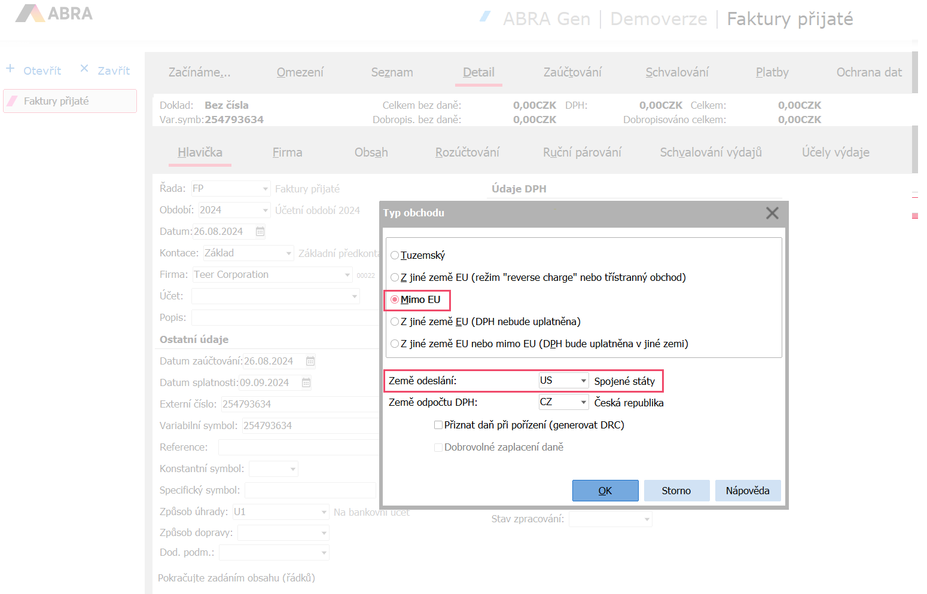Open the Zaúčtování tab
Image resolution: width=927 pixels, height=594 pixels.
tap(572, 72)
